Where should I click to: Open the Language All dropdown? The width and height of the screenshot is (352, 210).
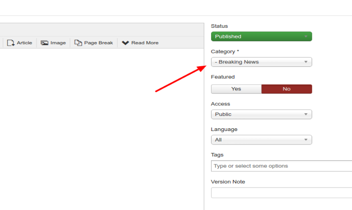[x=261, y=140]
